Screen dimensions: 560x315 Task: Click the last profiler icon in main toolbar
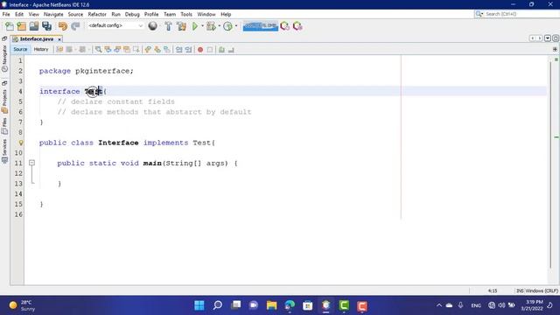[297, 26]
